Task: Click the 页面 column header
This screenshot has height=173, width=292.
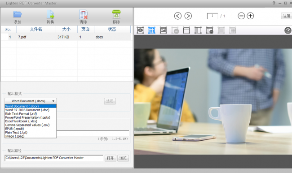Action: pos(85,29)
